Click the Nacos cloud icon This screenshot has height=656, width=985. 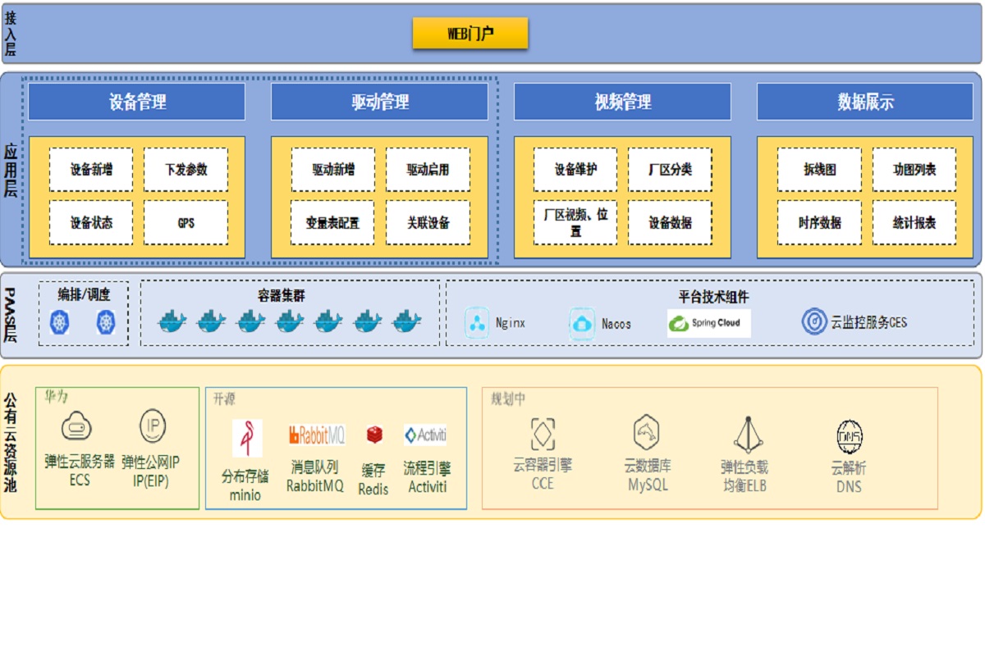(583, 323)
